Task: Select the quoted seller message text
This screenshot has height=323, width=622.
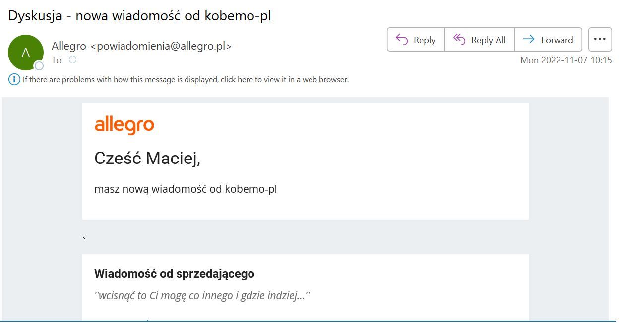Action: tap(202, 296)
